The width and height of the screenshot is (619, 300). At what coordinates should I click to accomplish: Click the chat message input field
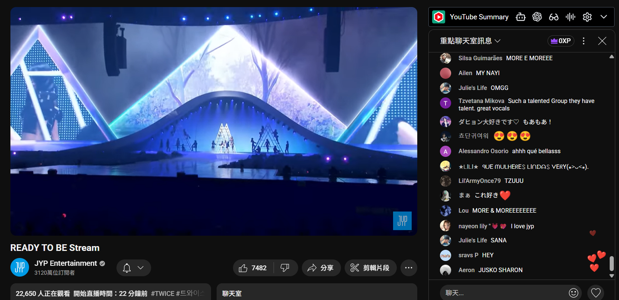pyautogui.click(x=502, y=293)
